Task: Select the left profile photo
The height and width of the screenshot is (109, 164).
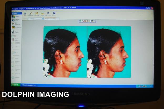Action: click(65, 52)
